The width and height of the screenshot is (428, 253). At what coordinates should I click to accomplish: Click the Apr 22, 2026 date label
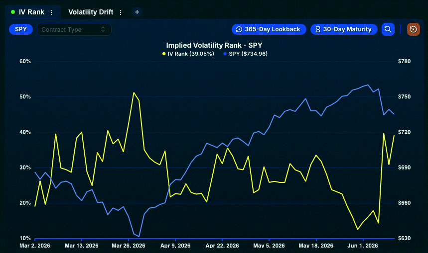(222, 246)
